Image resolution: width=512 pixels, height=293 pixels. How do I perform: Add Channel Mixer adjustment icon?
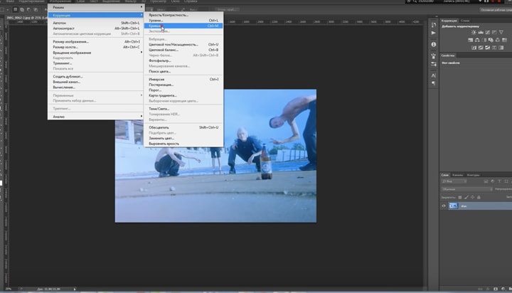click(x=498, y=40)
